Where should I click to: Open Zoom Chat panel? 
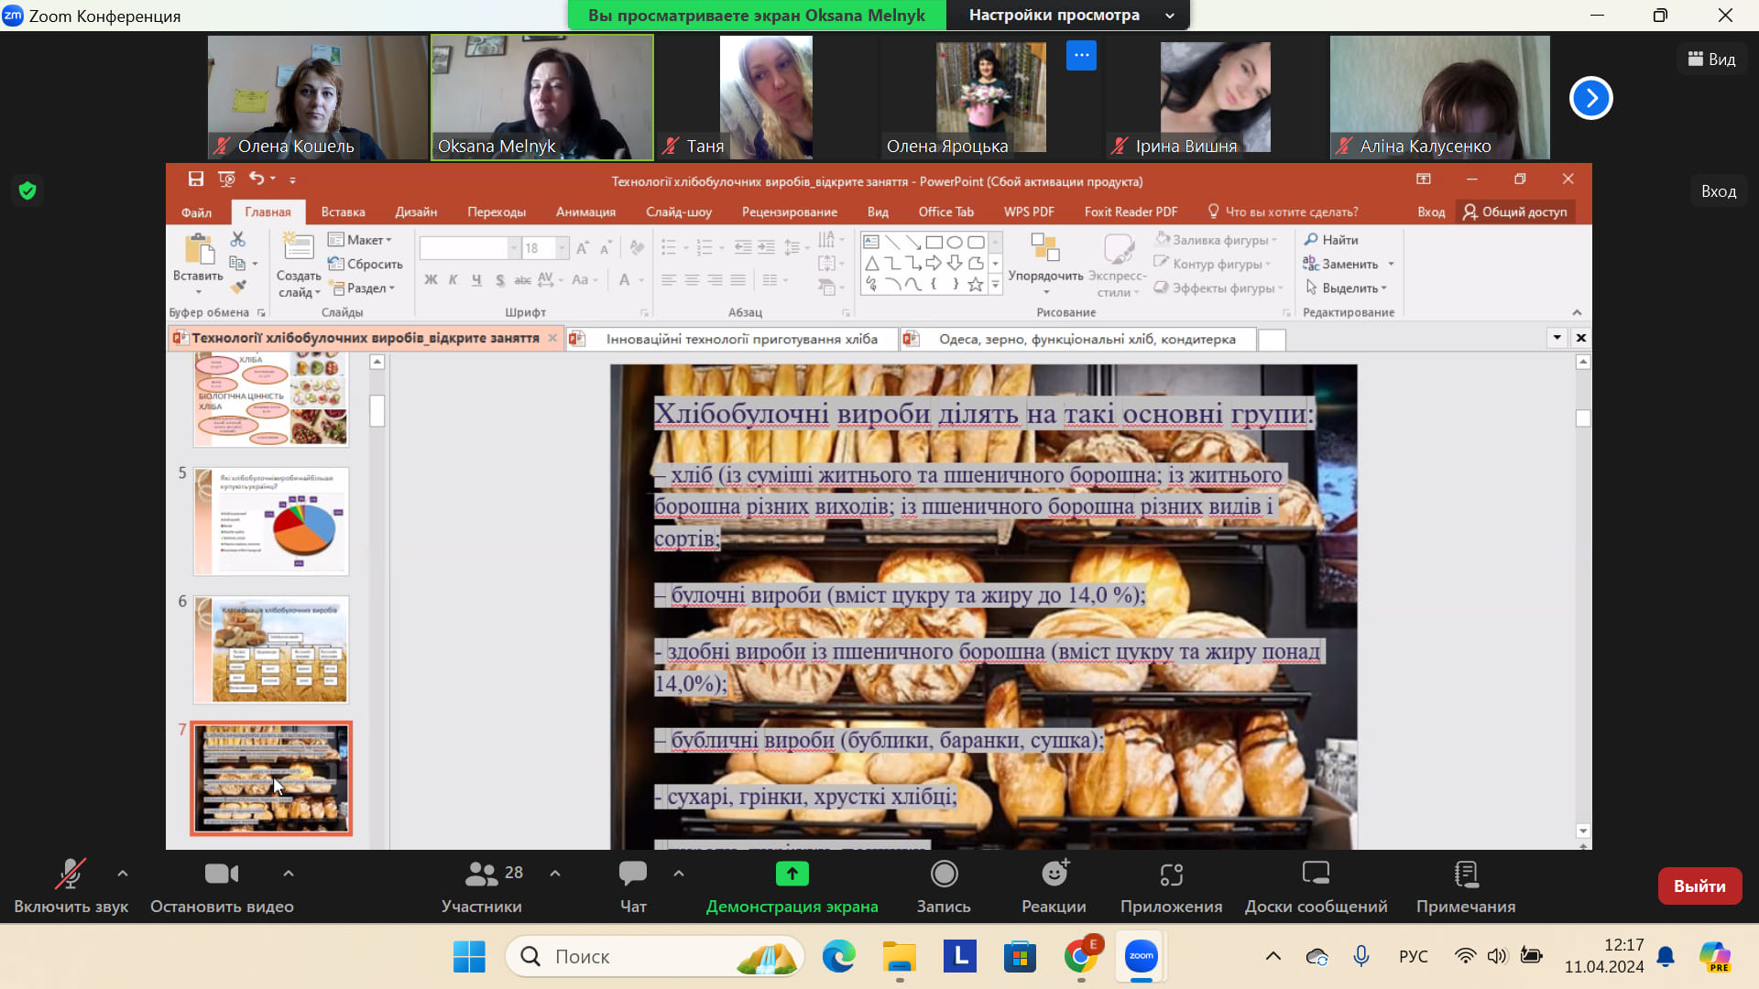pyautogui.click(x=632, y=875)
